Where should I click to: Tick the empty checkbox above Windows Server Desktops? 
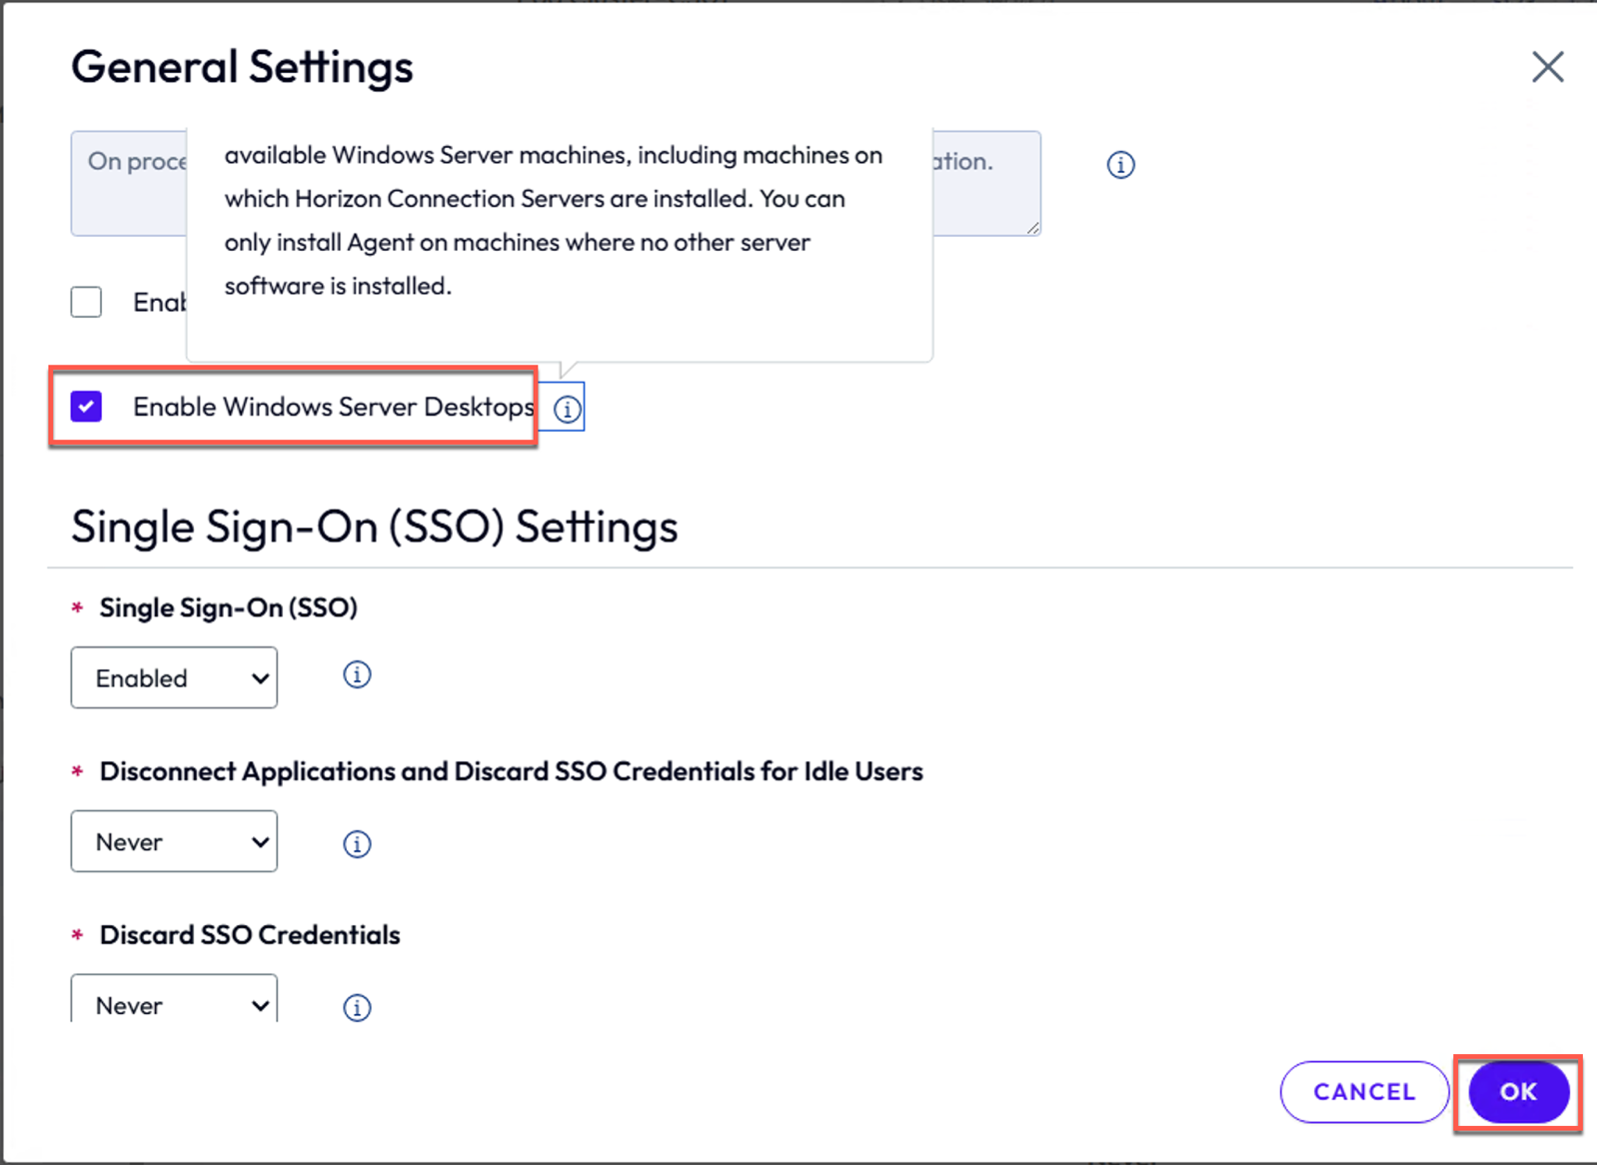(x=86, y=302)
